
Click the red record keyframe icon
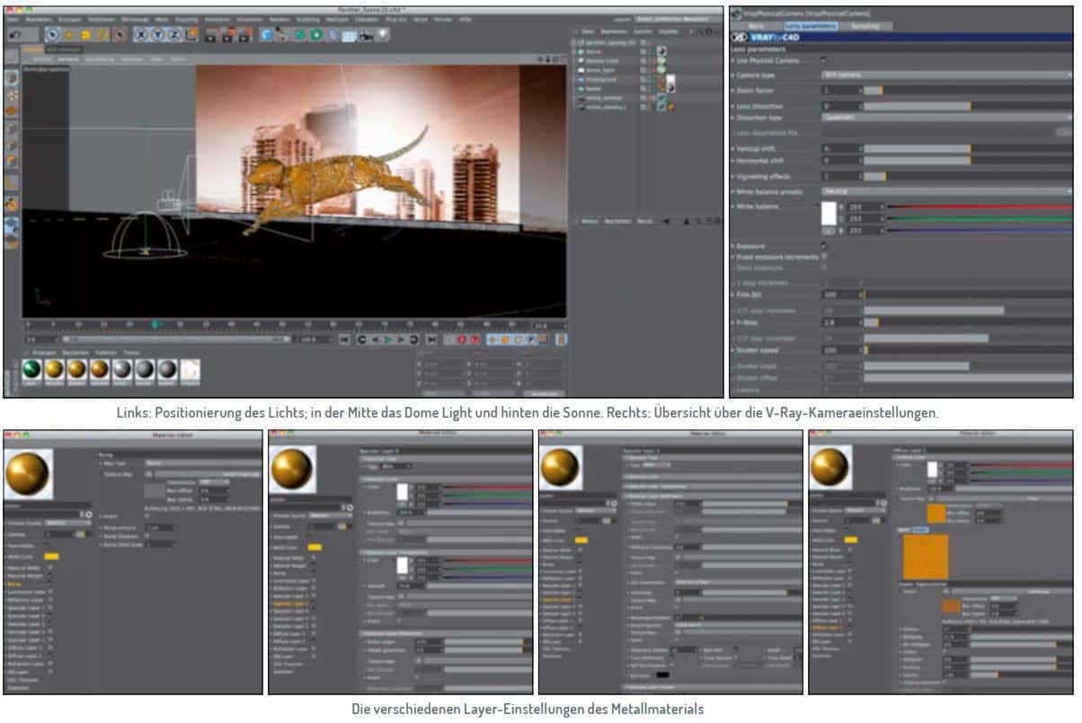tap(461, 340)
